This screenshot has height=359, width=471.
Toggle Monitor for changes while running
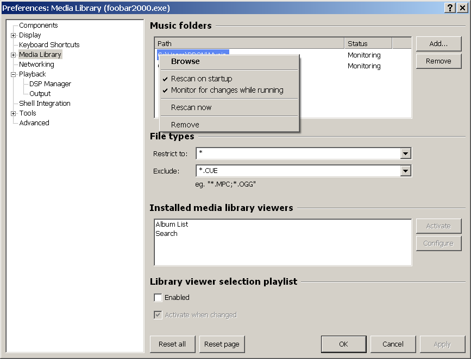[227, 90]
